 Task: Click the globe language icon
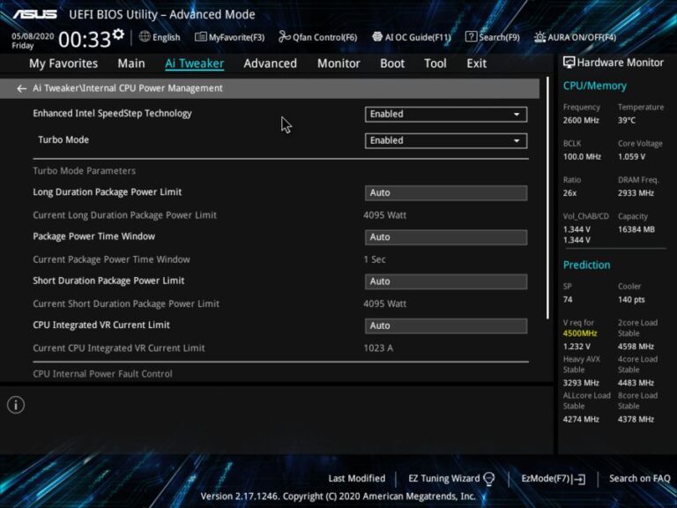pyautogui.click(x=145, y=37)
